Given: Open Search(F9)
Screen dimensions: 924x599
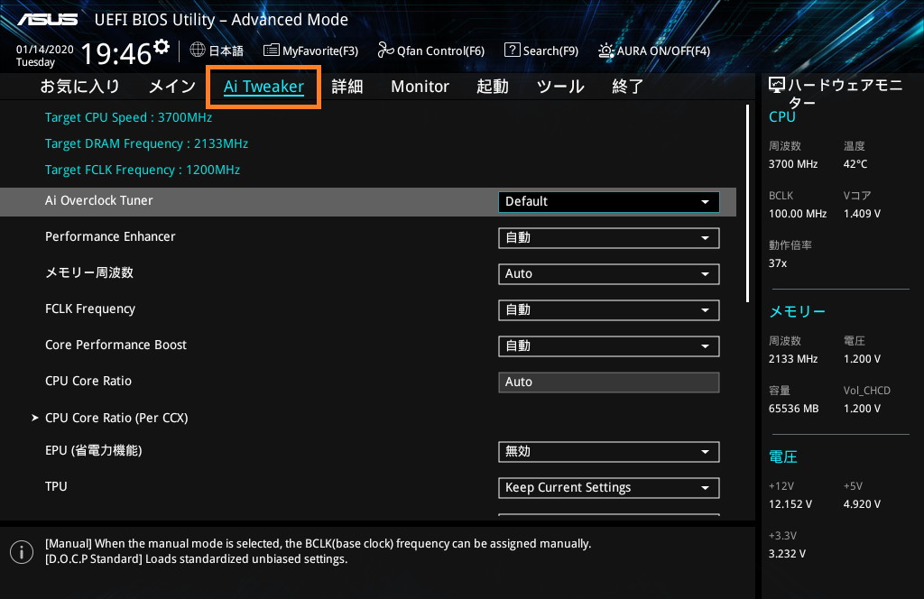Looking at the screenshot, I should pyautogui.click(x=541, y=51).
